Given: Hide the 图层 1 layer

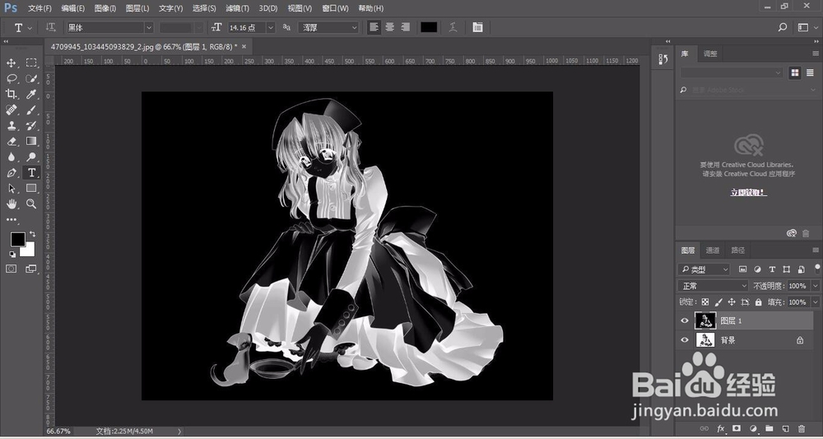Looking at the screenshot, I should [x=685, y=320].
